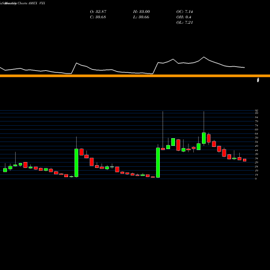270x270 pixels.
Task: Click the price axis label '24'
Action: pyautogui.click(x=256, y=167)
